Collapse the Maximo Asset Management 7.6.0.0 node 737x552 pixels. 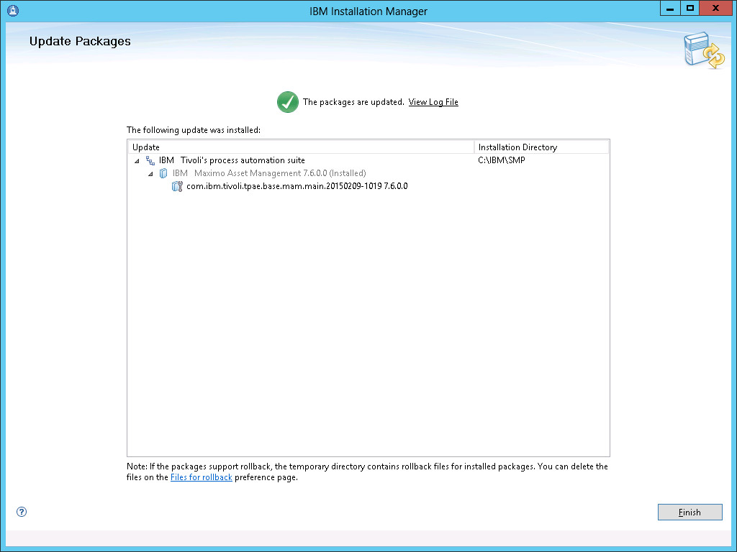coord(150,174)
